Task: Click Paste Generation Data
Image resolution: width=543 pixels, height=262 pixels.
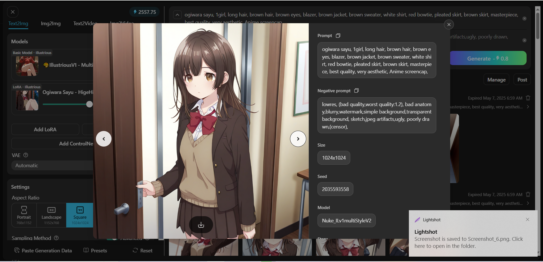Action: pos(43,250)
